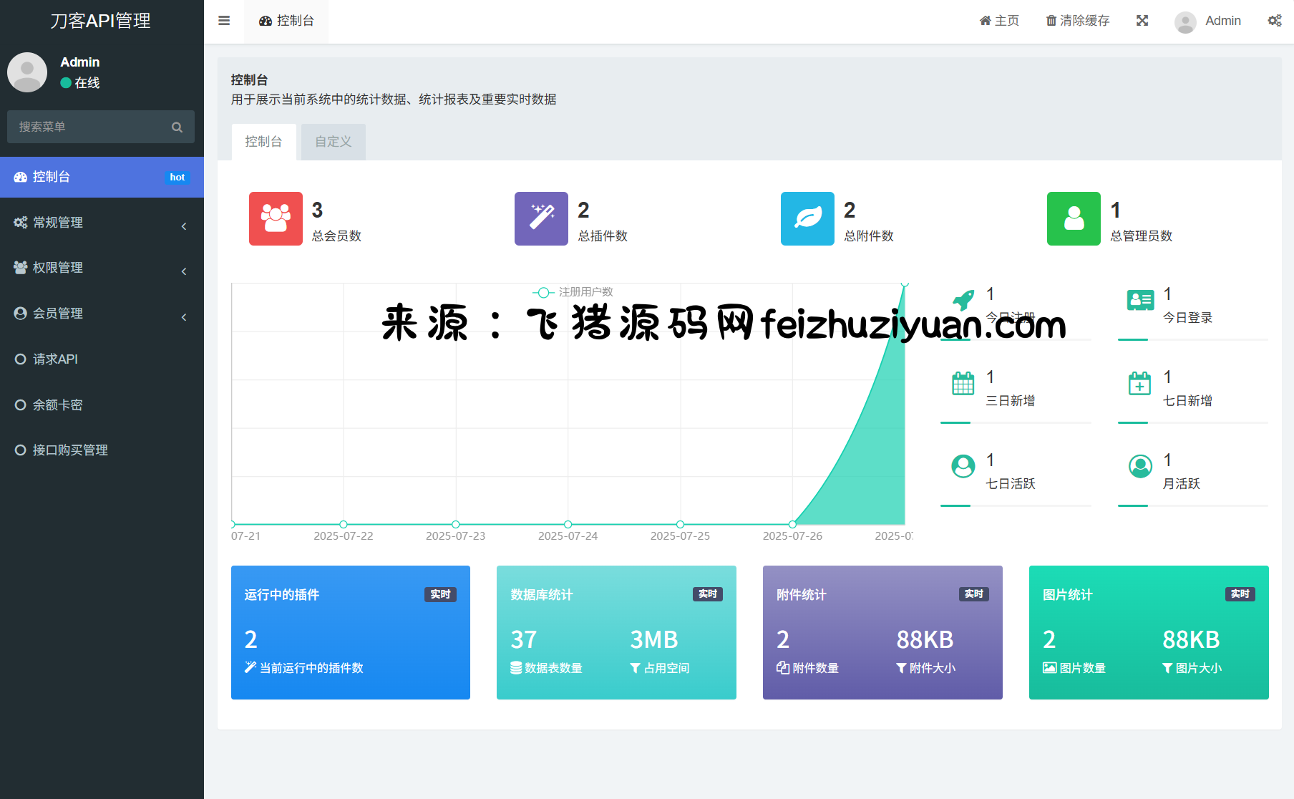Click the 2025-07-26 data point on chart
This screenshot has height=799, width=1294.
[792, 524]
